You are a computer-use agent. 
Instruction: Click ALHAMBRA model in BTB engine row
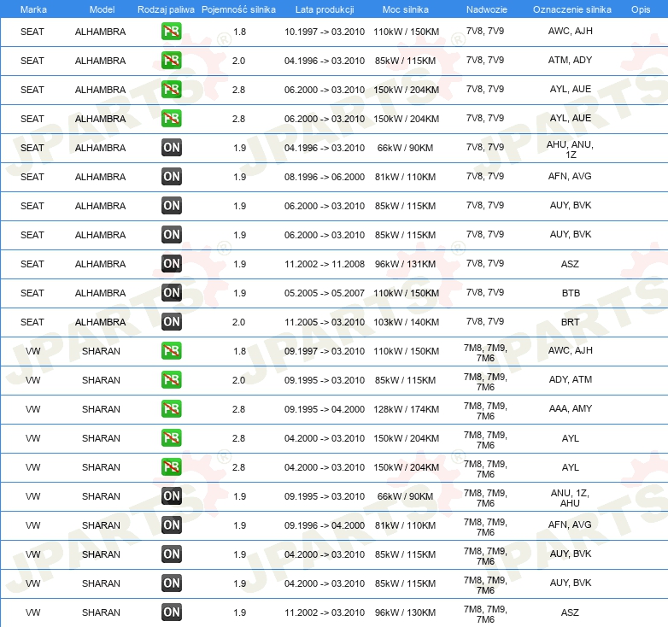coord(100,293)
